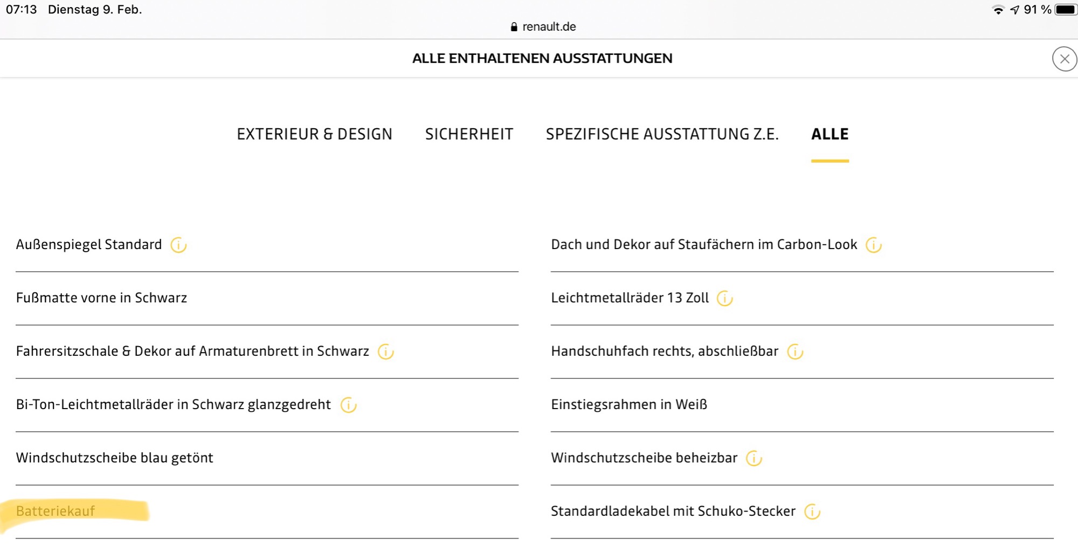Click info icon next to Außenspiegel Standard

click(178, 245)
